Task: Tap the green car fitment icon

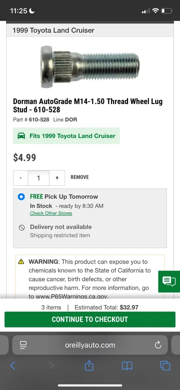Action: [x=21, y=136]
